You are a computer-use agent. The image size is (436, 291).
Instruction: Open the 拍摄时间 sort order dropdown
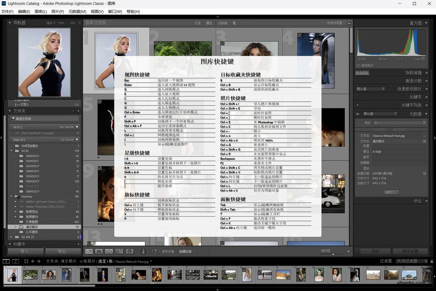tap(186, 251)
